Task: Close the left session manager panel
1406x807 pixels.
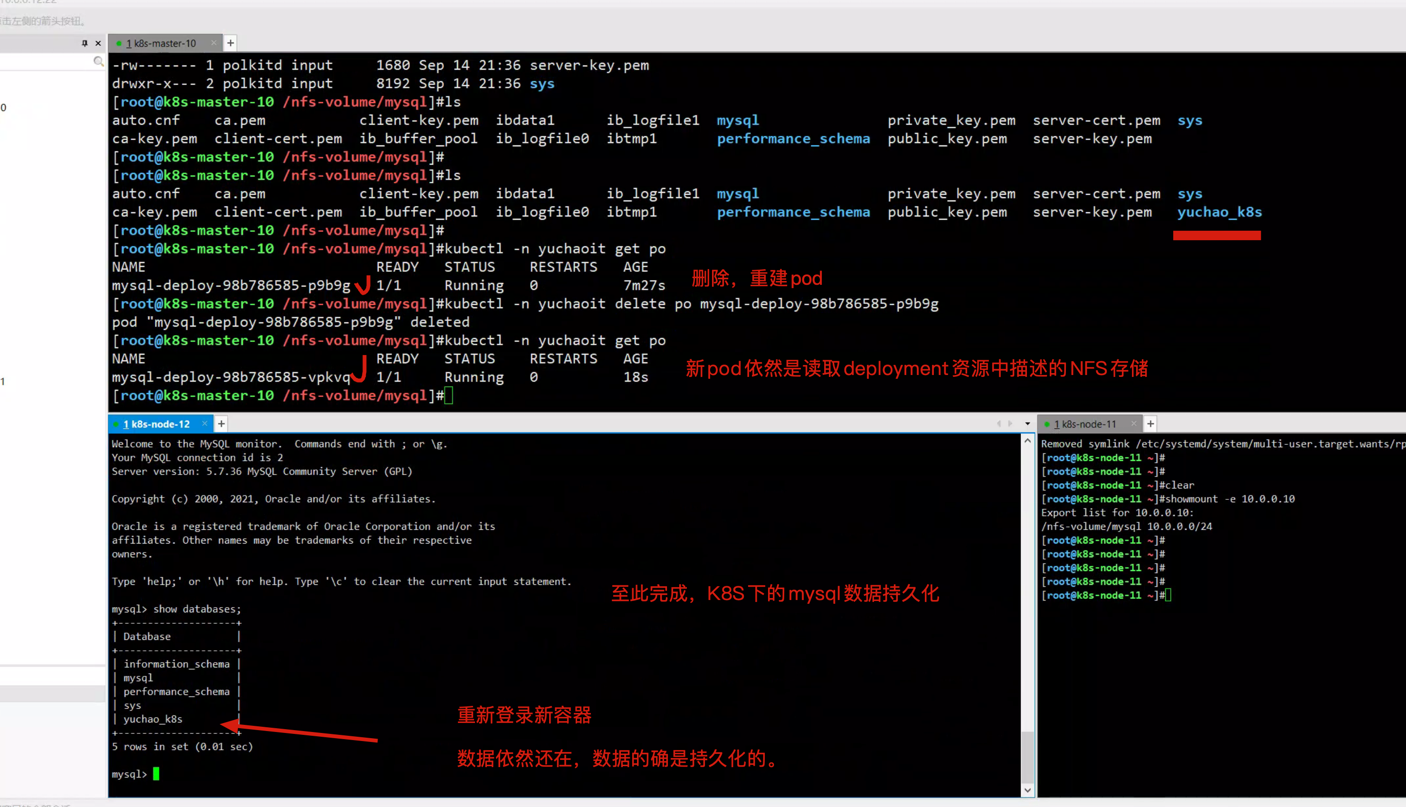Action: point(98,43)
